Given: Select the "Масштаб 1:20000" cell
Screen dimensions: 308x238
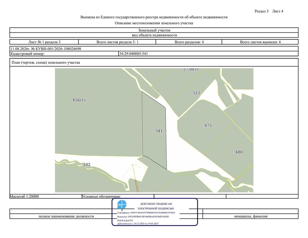Looking at the screenshot, I should (45, 196).
